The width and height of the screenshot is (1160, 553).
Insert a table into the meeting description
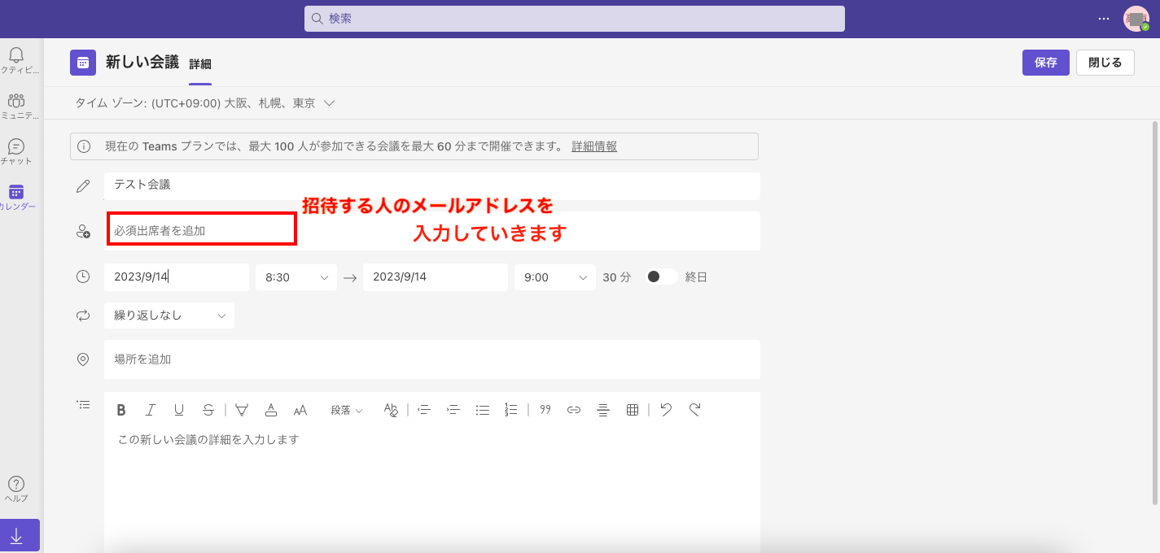click(x=632, y=409)
